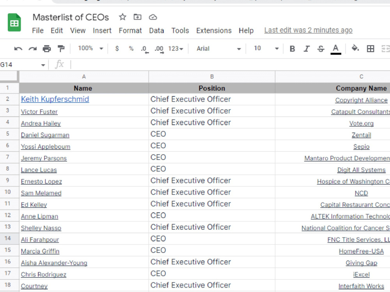Click the name box showing G14
Image resolution: width=390 pixels, height=292 pixels.
(x=20, y=65)
